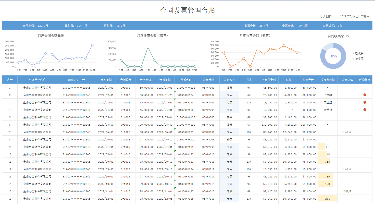Open the 专票 invoice type cell for C-1002
This screenshot has height=204, width=375.
(x=229, y=95)
